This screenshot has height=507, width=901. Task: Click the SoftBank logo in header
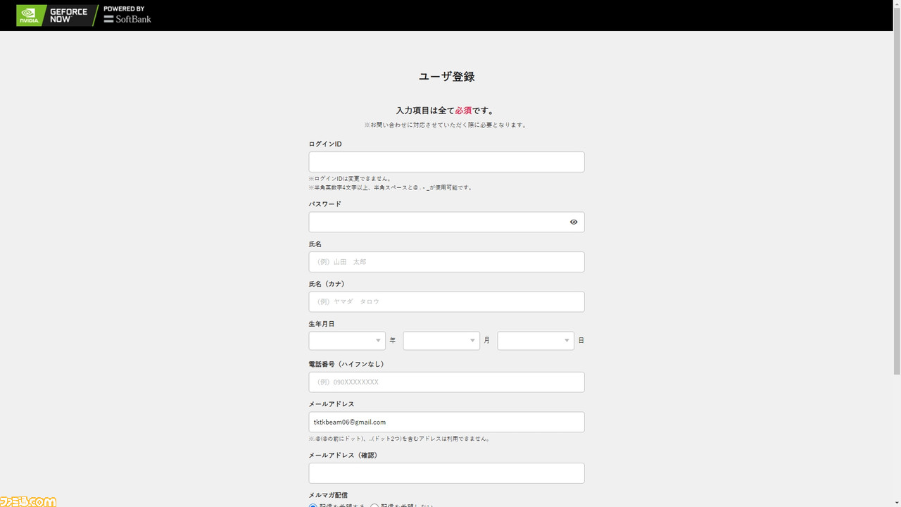(x=127, y=15)
